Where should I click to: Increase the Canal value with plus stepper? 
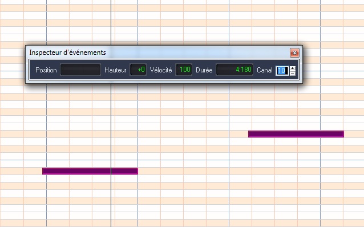coord(293,68)
